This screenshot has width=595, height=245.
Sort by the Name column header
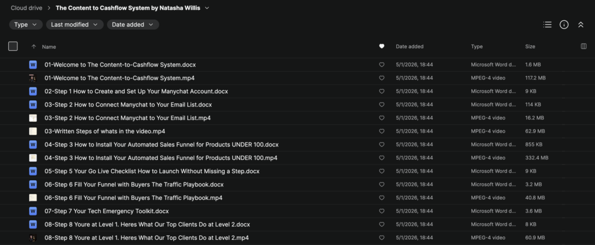pos(49,47)
